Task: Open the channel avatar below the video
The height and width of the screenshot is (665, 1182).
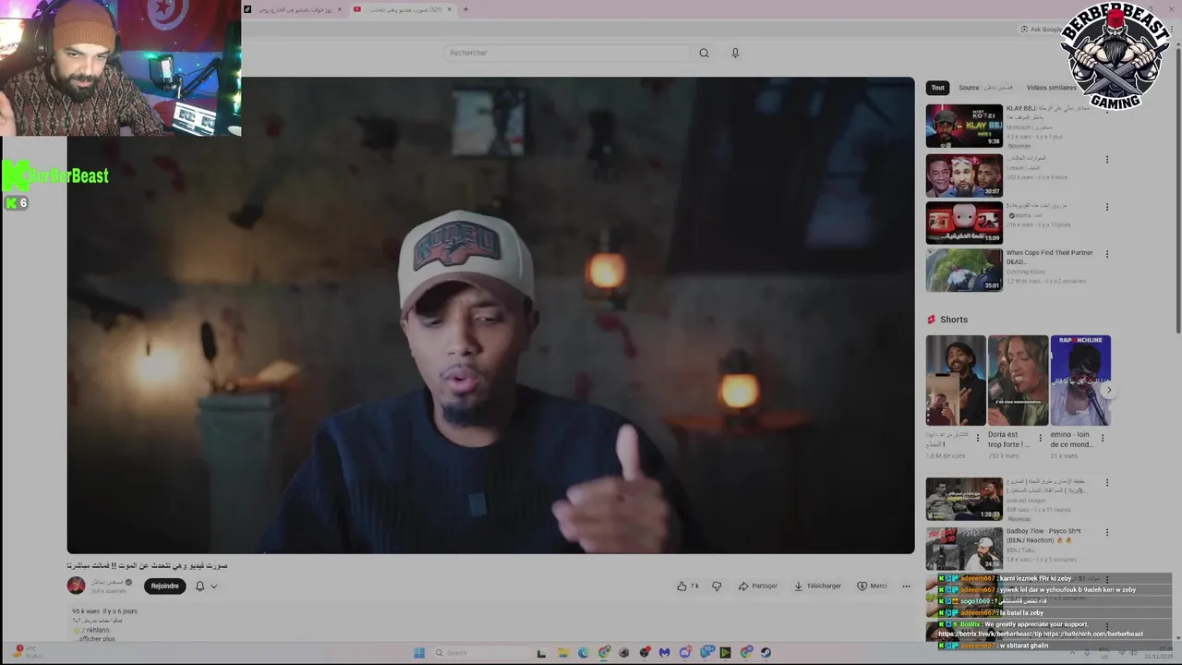Action: pyautogui.click(x=76, y=585)
